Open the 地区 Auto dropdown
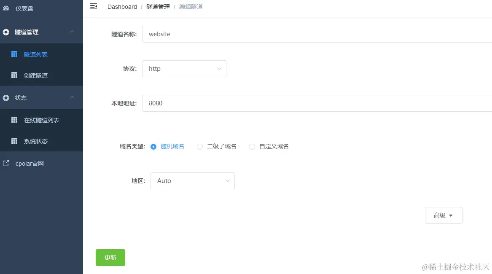492x274 pixels. coord(193,181)
